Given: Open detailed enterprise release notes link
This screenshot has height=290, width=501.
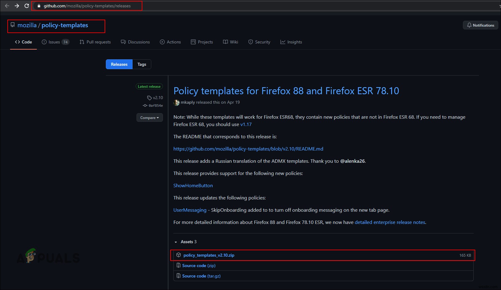Looking at the screenshot, I should tap(390, 222).
